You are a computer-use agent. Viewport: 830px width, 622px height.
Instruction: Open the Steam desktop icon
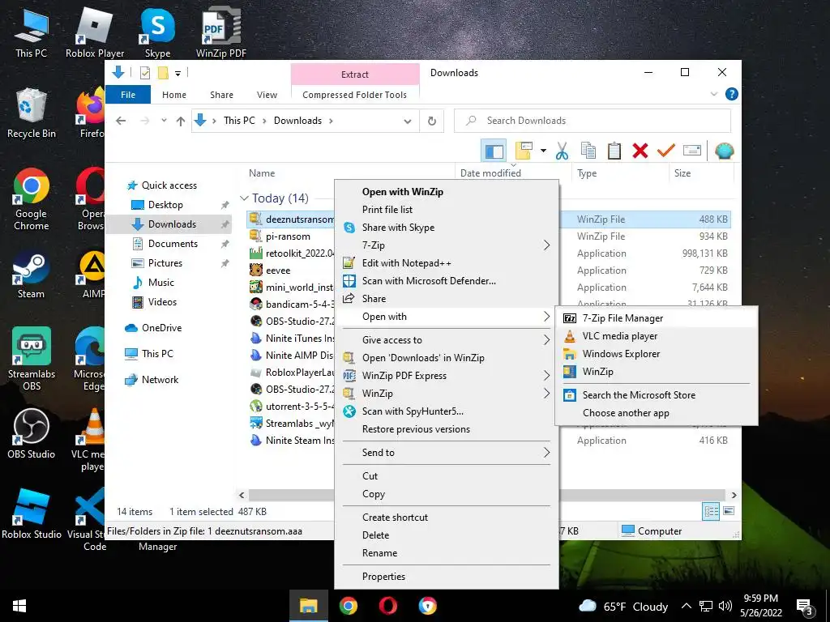click(x=32, y=275)
